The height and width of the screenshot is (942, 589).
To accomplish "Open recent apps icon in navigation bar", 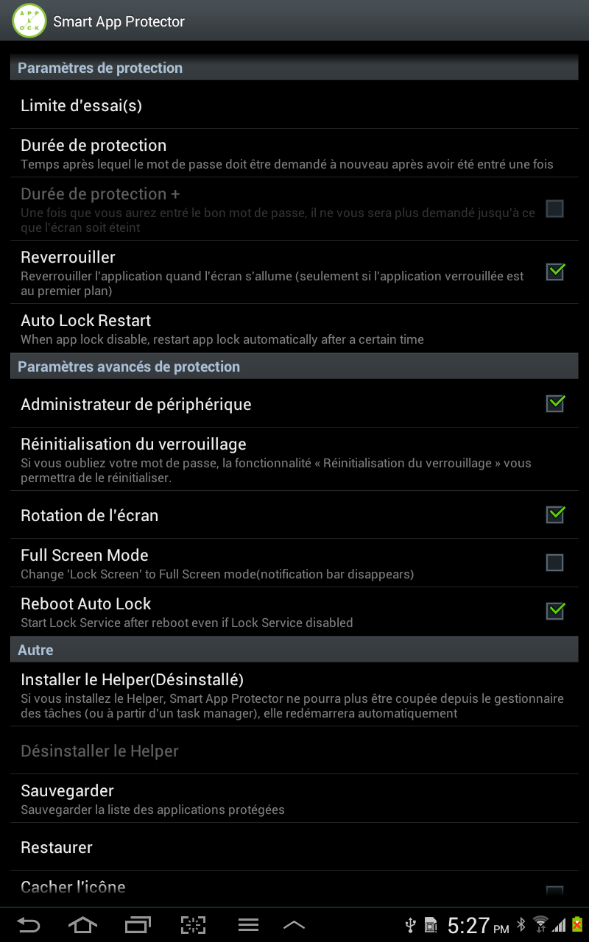I will [x=138, y=925].
